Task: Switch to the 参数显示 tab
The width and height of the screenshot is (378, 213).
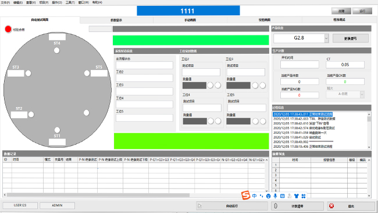Action: click(x=116, y=20)
